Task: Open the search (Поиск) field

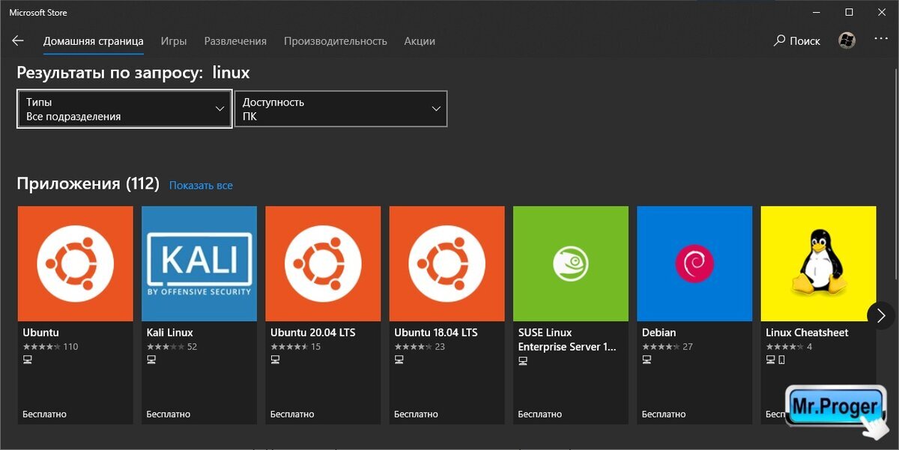Action: pos(797,41)
